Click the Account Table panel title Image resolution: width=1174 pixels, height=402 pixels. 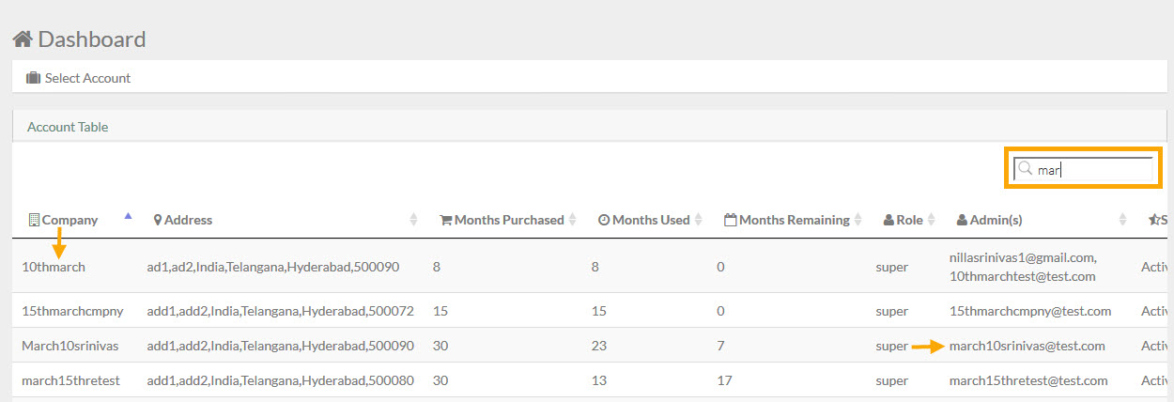[68, 127]
